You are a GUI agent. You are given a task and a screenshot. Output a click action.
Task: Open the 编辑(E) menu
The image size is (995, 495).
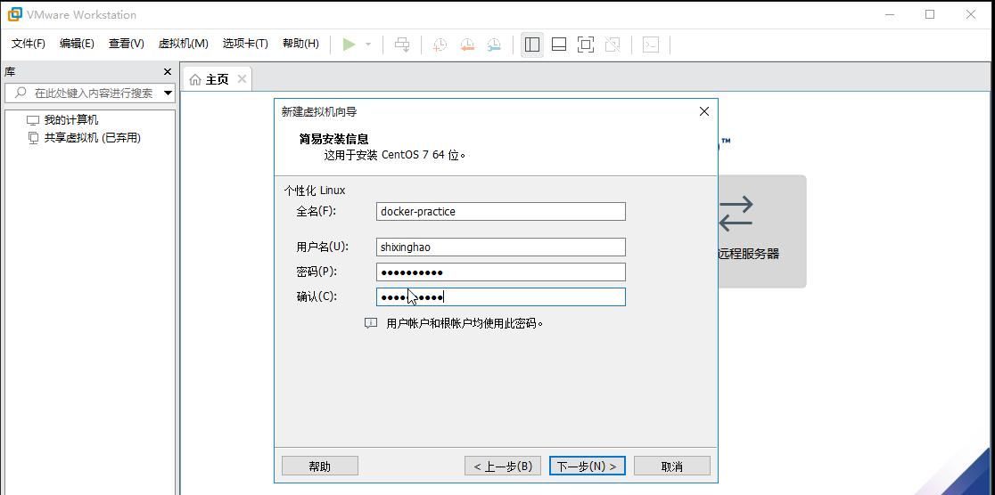[77, 44]
